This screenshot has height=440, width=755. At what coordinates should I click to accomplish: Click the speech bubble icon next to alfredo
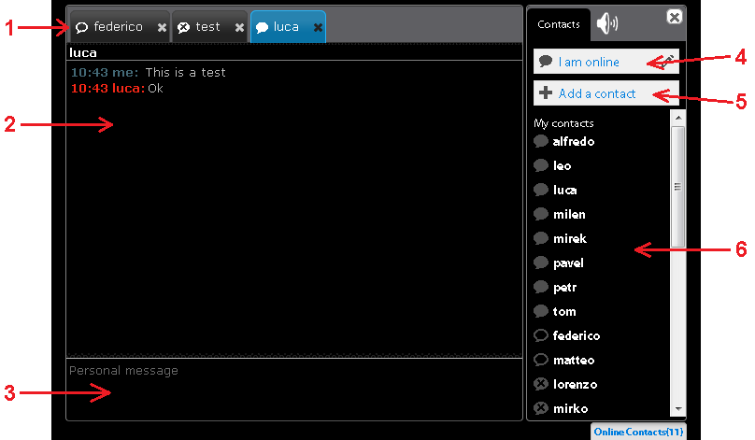[540, 142]
